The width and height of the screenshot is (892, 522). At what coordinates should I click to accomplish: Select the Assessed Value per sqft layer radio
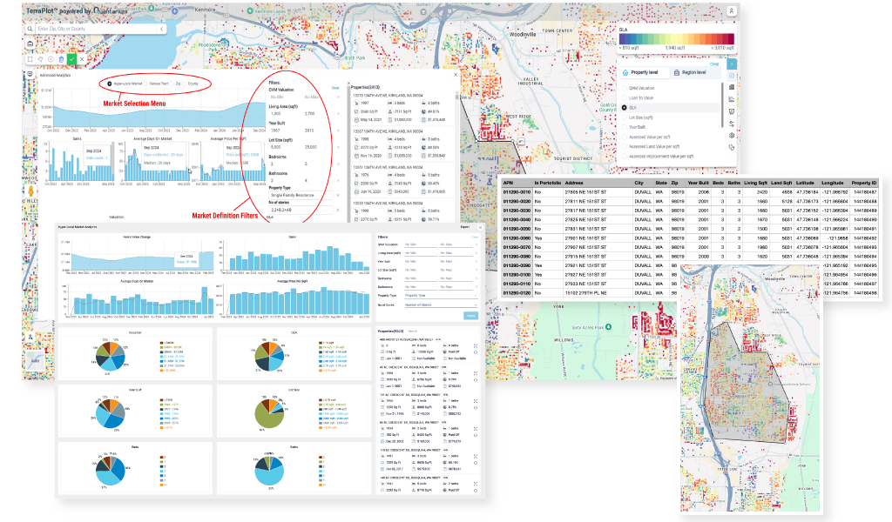(x=624, y=137)
